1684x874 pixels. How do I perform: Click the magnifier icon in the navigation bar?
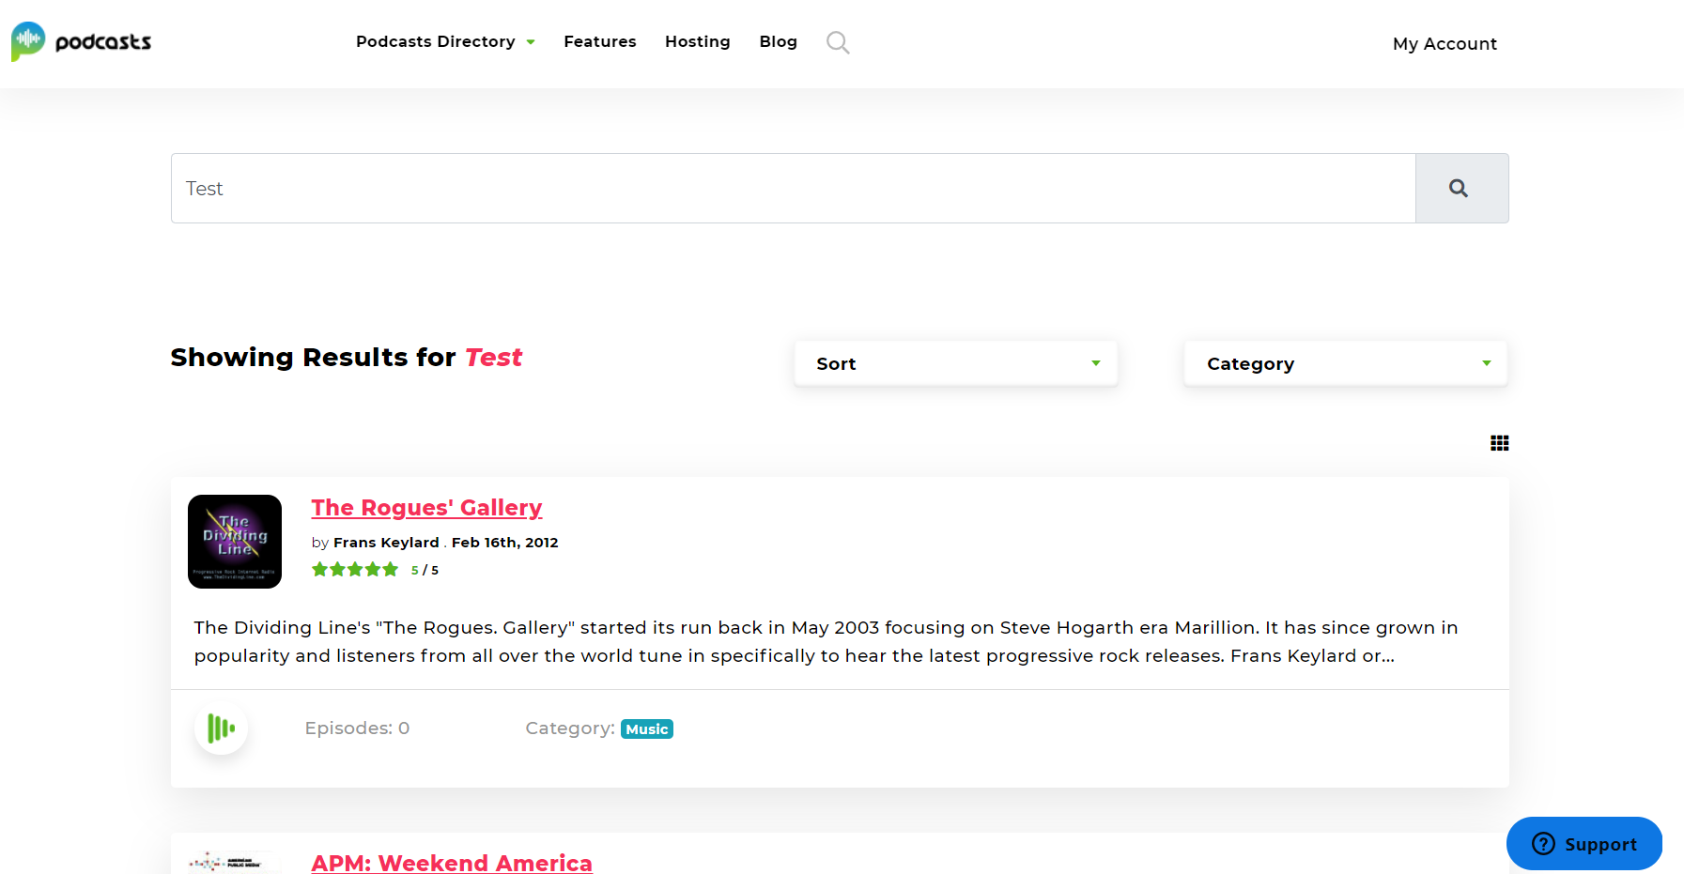(x=838, y=42)
